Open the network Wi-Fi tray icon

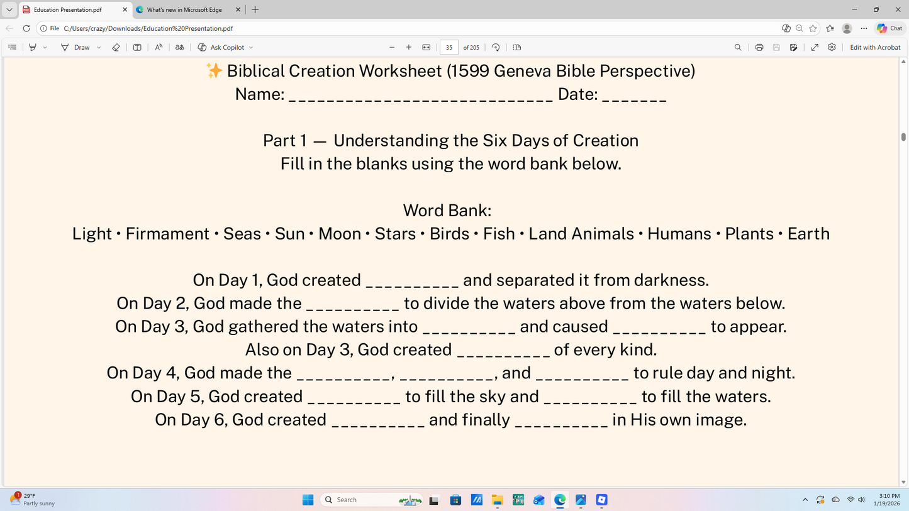(x=850, y=500)
